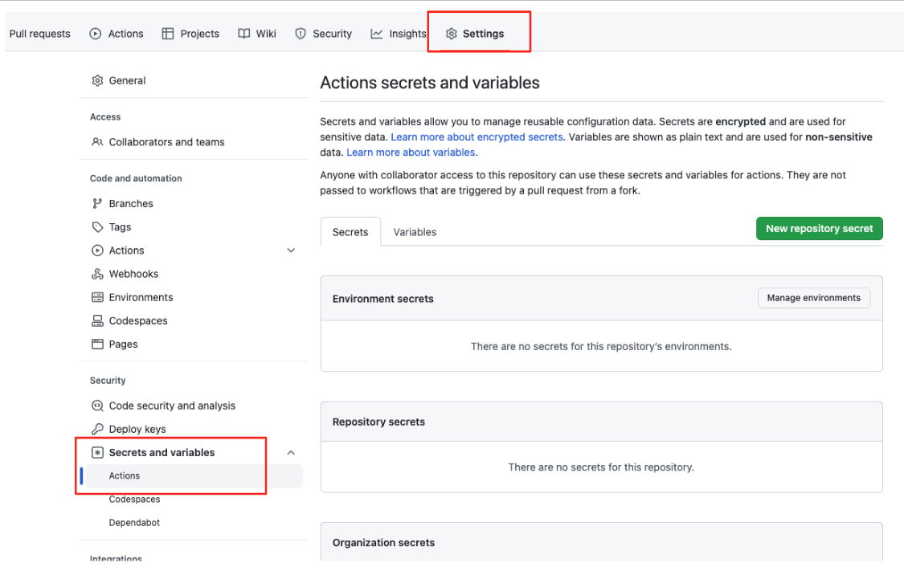Collapse the Secrets and variables section
904x579 pixels.
[x=291, y=452]
